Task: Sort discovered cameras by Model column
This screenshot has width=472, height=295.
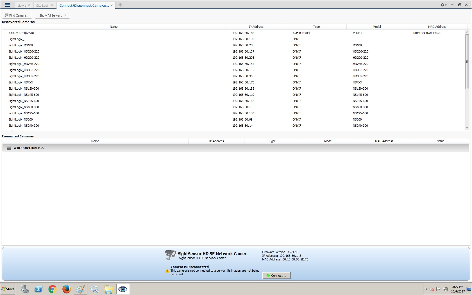Action: (377, 27)
